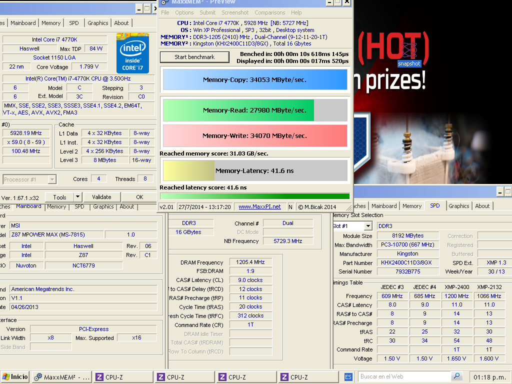Click the Tools button in CPU-Z

pos(59,197)
